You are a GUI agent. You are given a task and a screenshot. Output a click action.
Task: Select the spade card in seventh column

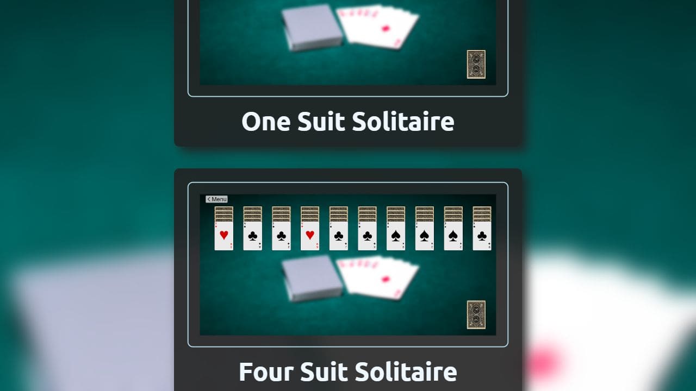tap(396, 236)
